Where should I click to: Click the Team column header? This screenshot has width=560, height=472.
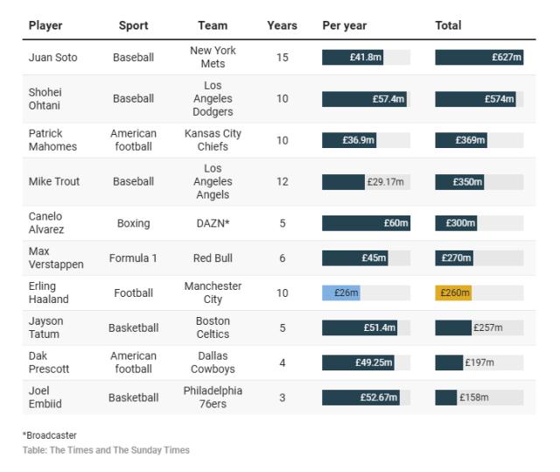(213, 26)
